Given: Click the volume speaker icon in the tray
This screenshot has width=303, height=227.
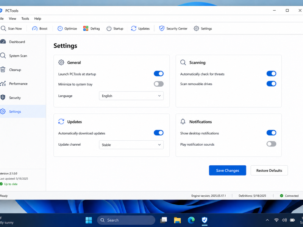Looking at the screenshot, I should 284,220.
